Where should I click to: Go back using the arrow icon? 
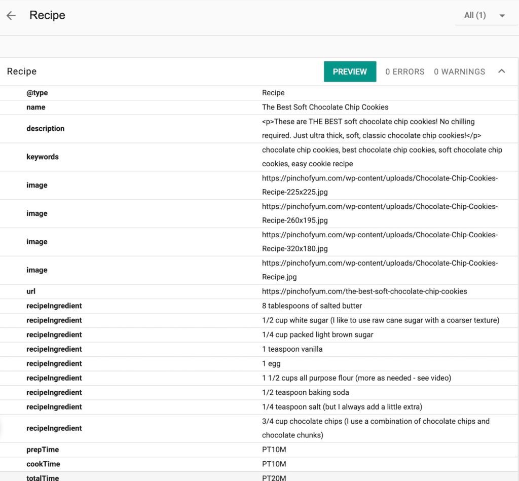pos(11,16)
